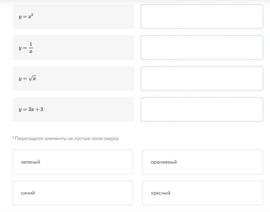Click the hint text about dragging elements
Screen dimensions: 270x212
pyautogui.click(x=67, y=138)
